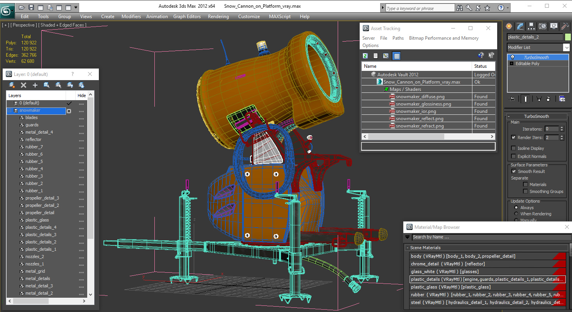Open the Hierarchy command panel tab
This screenshot has width=572, height=312.
point(531,26)
